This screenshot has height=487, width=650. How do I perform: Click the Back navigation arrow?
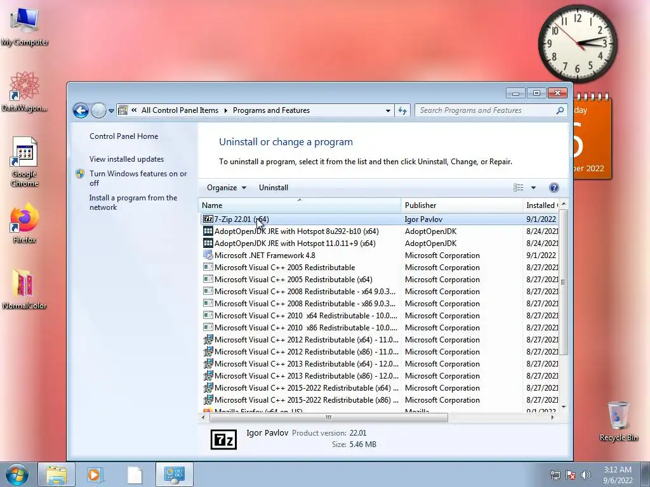point(81,110)
